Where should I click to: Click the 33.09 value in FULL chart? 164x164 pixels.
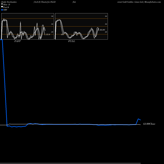102,30
